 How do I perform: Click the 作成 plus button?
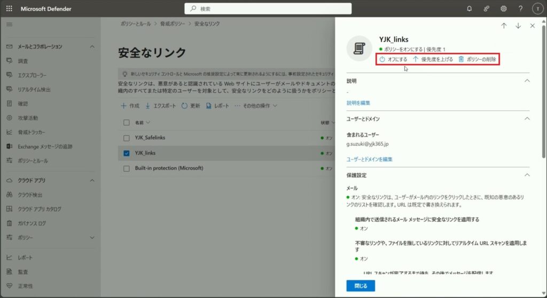(130, 106)
